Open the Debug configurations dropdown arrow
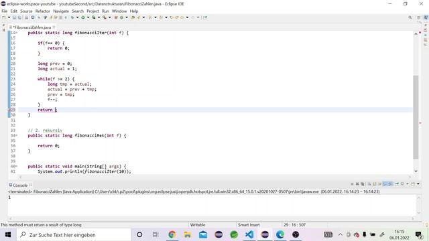The image size is (429, 241). (x=78, y=17)
